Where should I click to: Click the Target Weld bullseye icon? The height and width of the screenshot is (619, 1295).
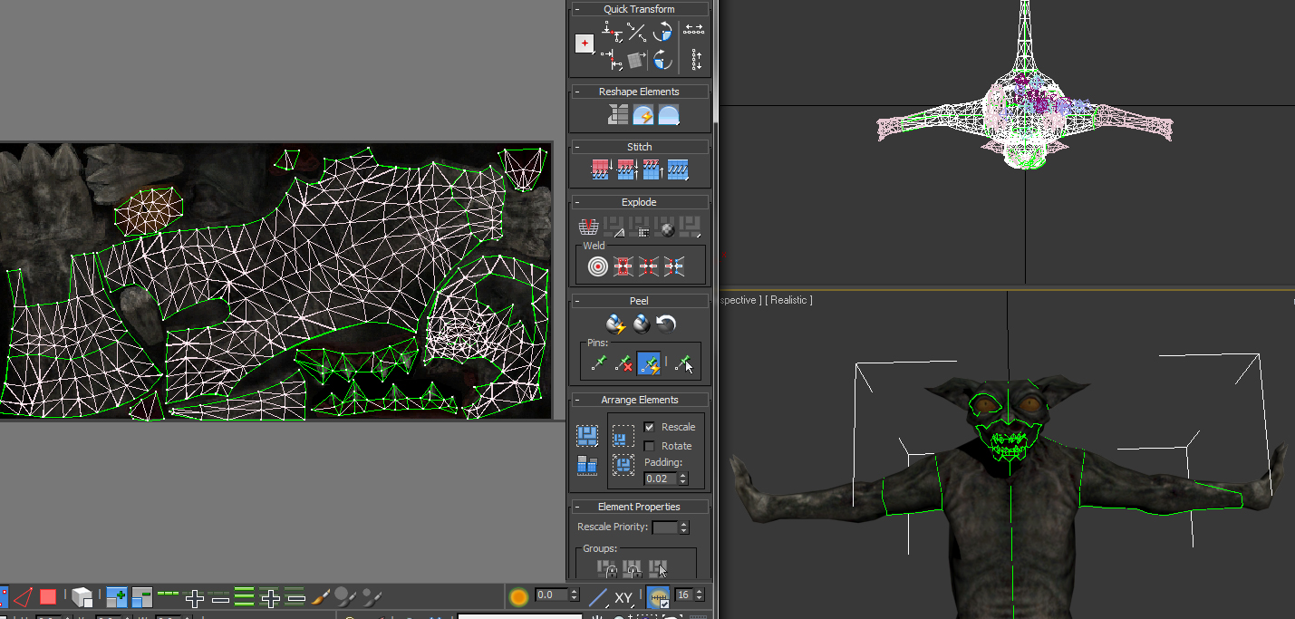coord(598,266)
